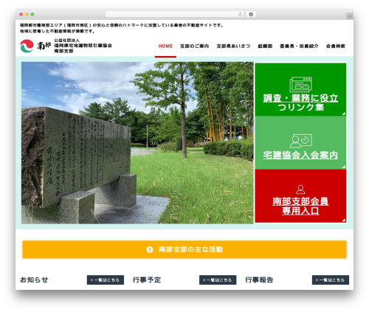
Task: Open 委員長・役員紹介 menu item
Action: click(299, 46)
